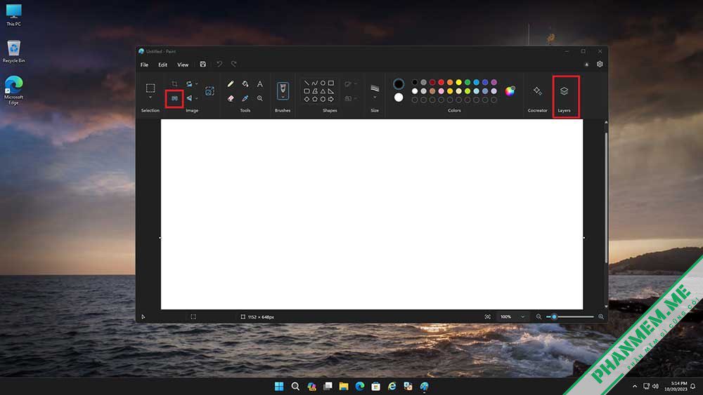The width and height of the screenshot is (703, 395).
Task: Collapse the ribbon with the up arrow
Action: click(586, 65)
